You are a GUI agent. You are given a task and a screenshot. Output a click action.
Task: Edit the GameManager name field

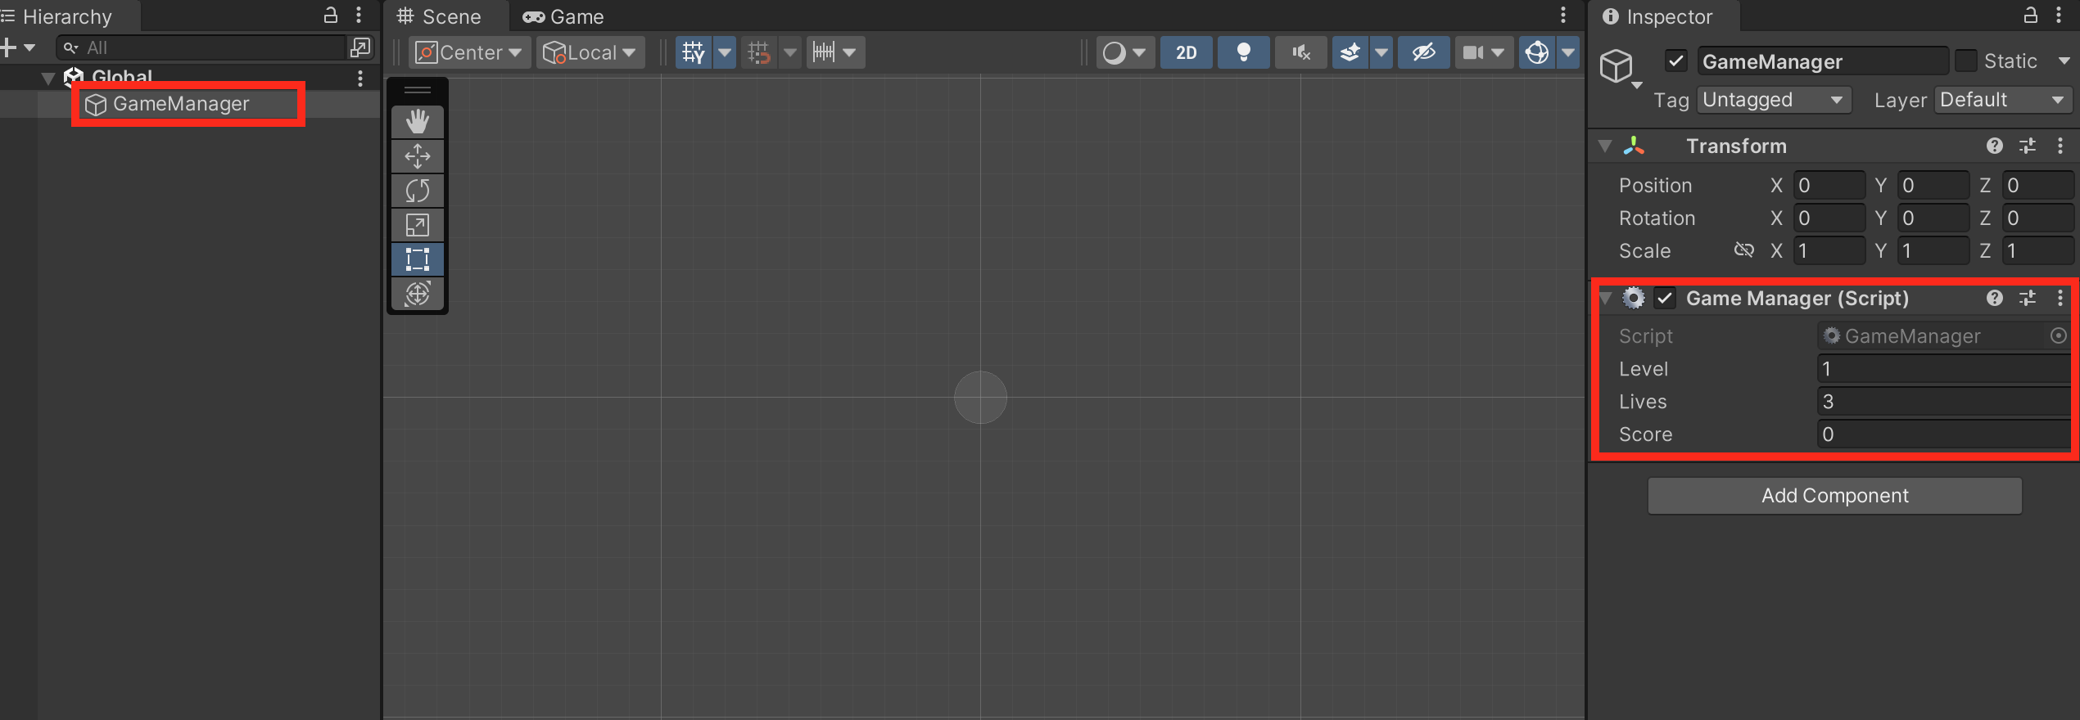click(x=1823, y=61)
